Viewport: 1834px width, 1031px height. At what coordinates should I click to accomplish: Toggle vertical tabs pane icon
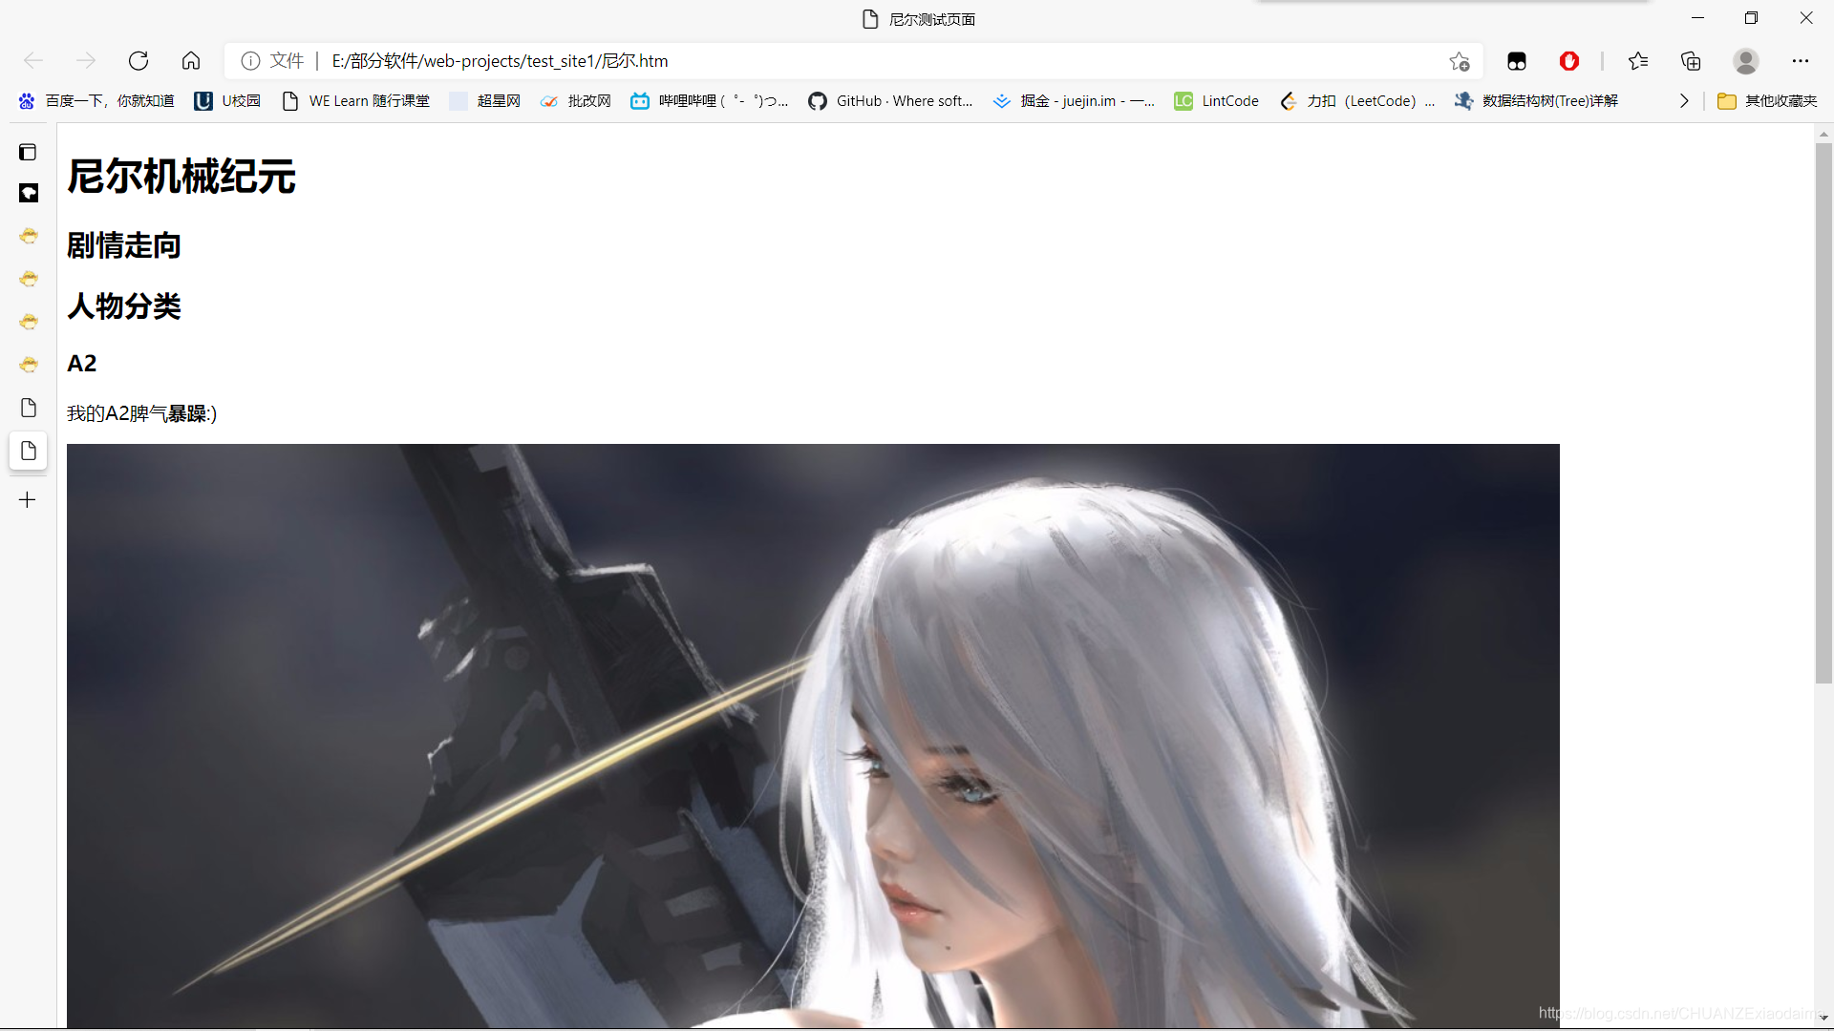click(28, 152)
